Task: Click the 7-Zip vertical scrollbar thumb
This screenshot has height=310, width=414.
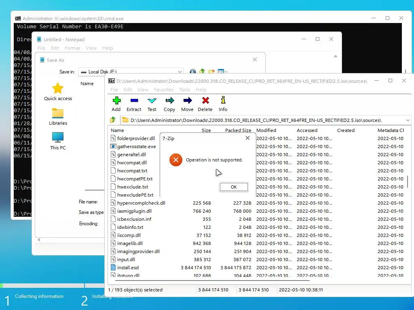Action: [x=408, y=182]
